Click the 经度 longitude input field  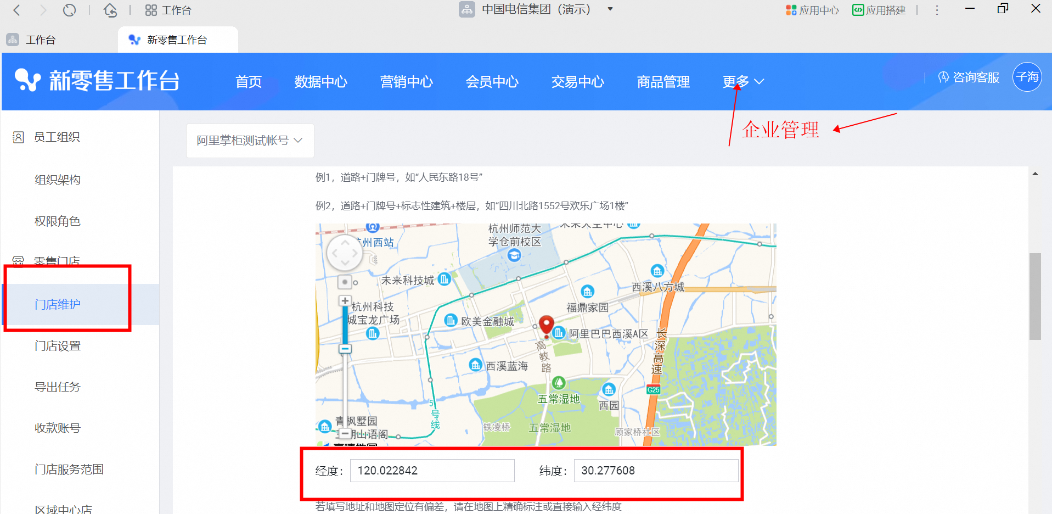tap(432, 471)
